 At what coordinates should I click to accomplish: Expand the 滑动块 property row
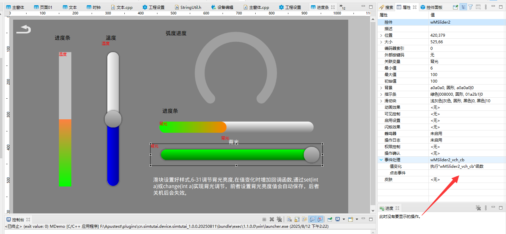381,101
